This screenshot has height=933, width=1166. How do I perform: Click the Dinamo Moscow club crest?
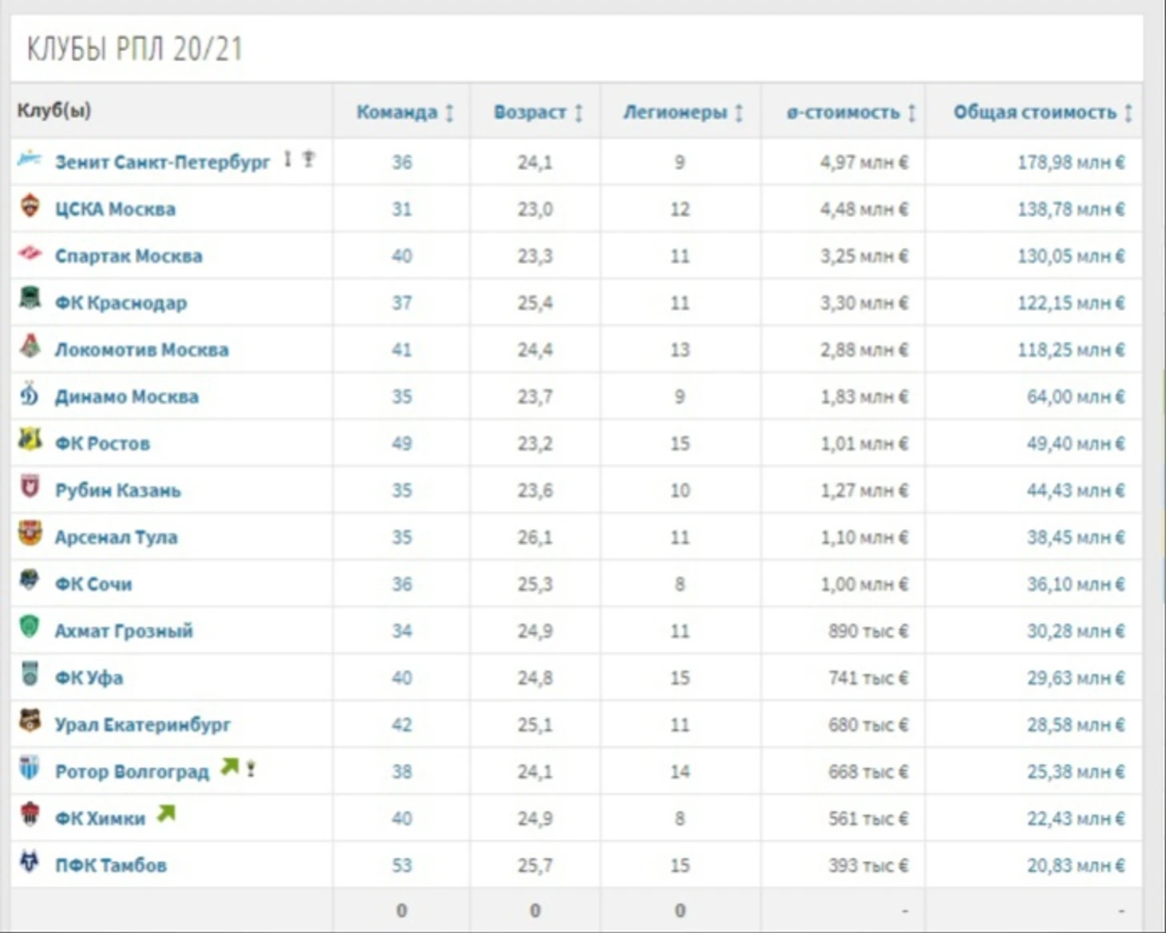[x=30, y=394]
